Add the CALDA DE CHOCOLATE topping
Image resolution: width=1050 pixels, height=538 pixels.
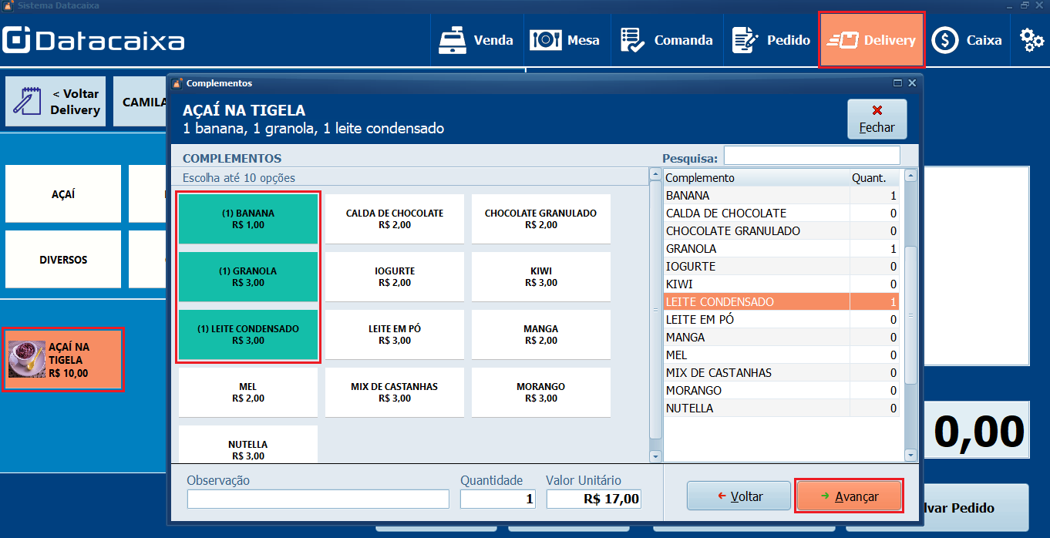click(394, 219)
